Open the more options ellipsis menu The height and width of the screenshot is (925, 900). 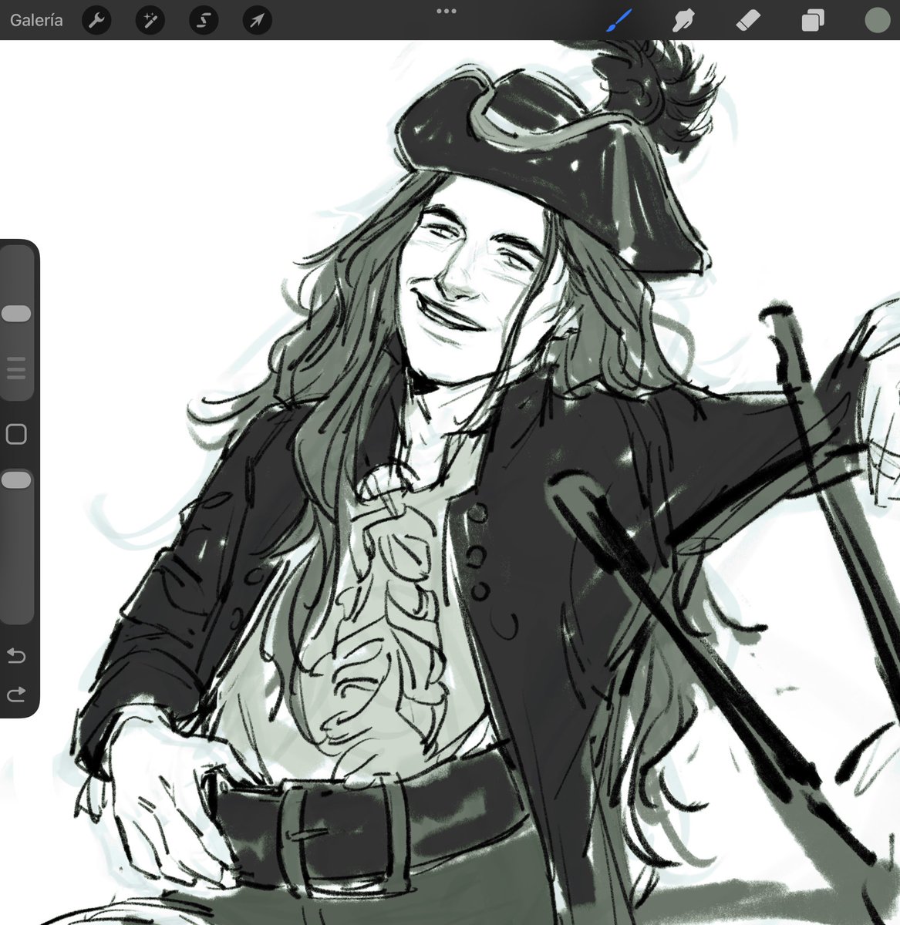click(x=446, y=12)
